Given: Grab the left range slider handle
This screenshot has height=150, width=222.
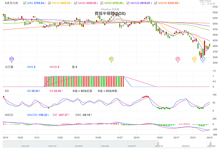Looking at the screenshot, I should coord(158,144).
